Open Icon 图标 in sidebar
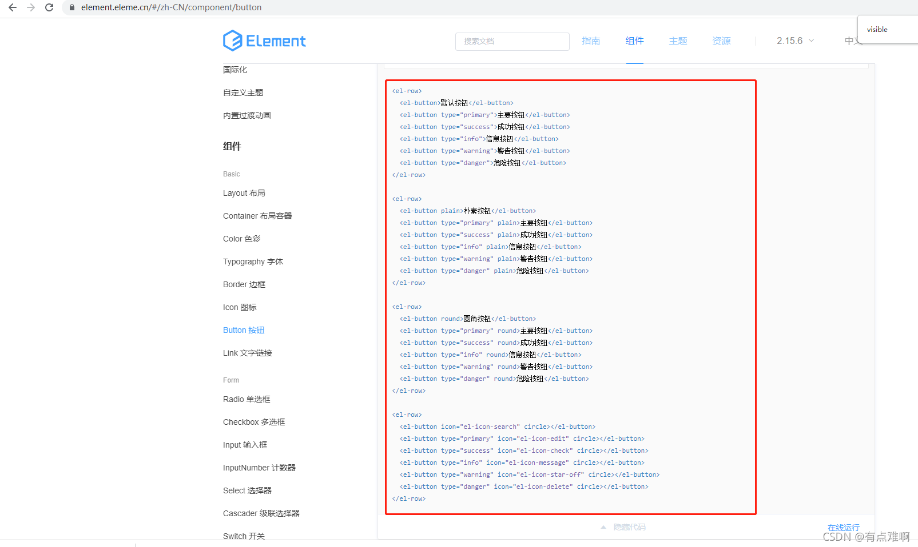Screen dimensions: 918x547 pos(240,307)
